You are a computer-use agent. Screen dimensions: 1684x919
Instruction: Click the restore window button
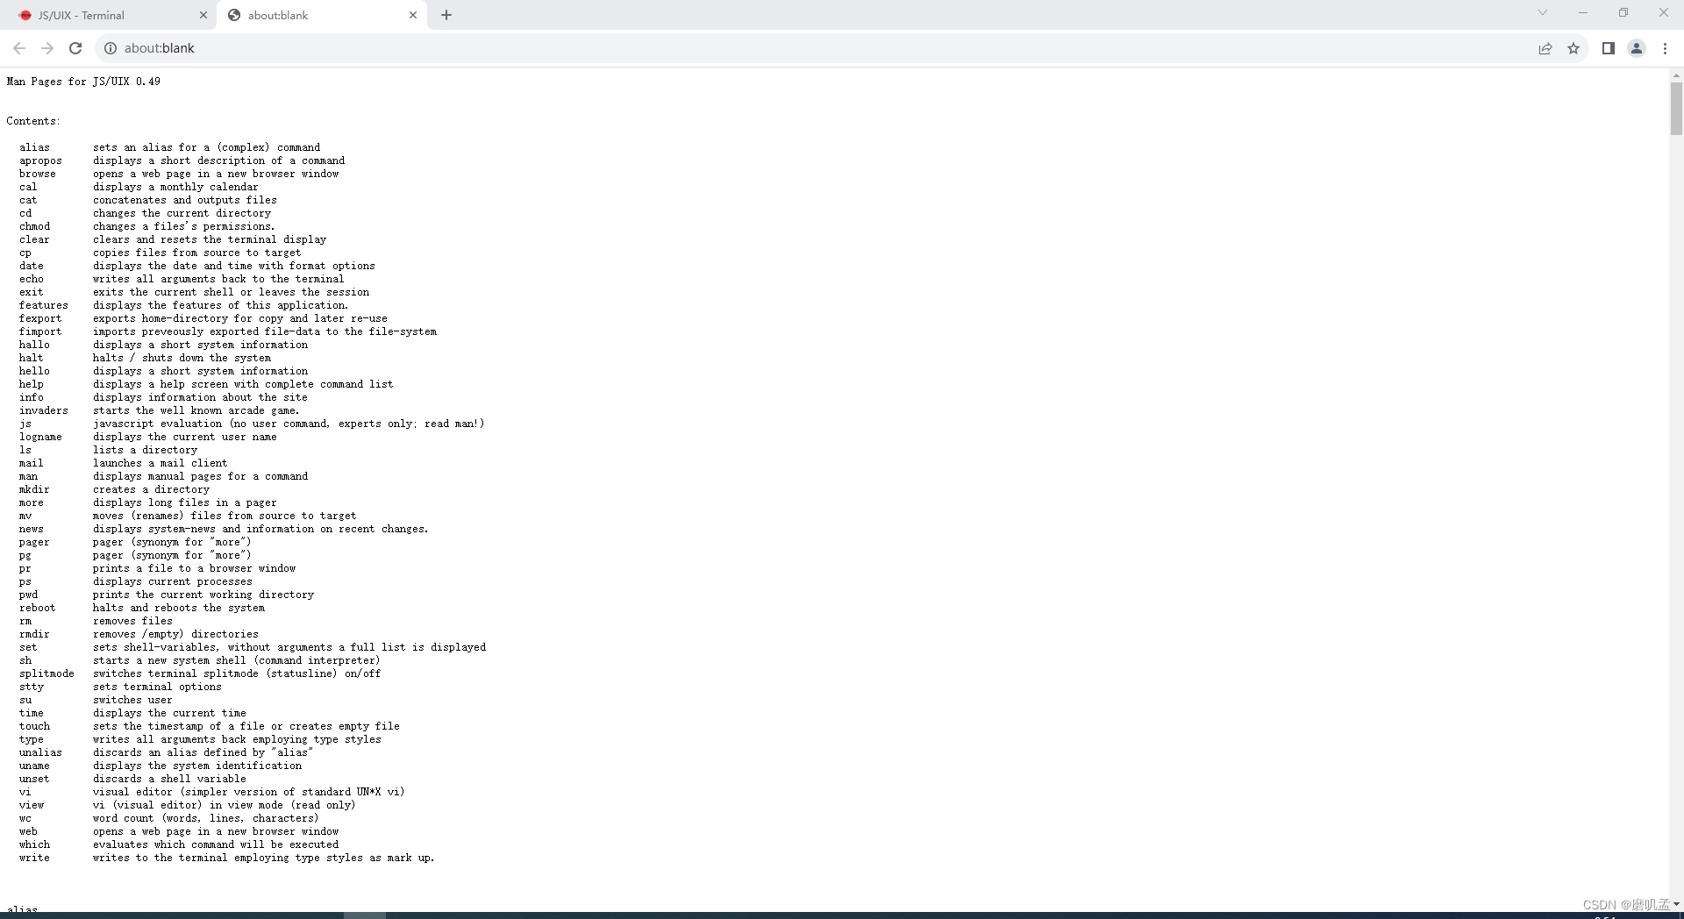coord(1623,12)
